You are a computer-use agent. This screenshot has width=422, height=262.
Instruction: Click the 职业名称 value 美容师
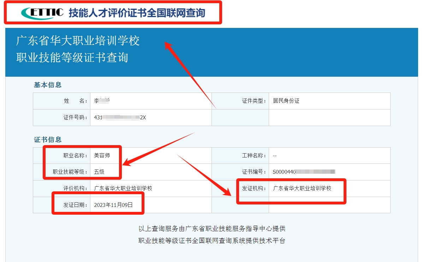coord(102,155)
